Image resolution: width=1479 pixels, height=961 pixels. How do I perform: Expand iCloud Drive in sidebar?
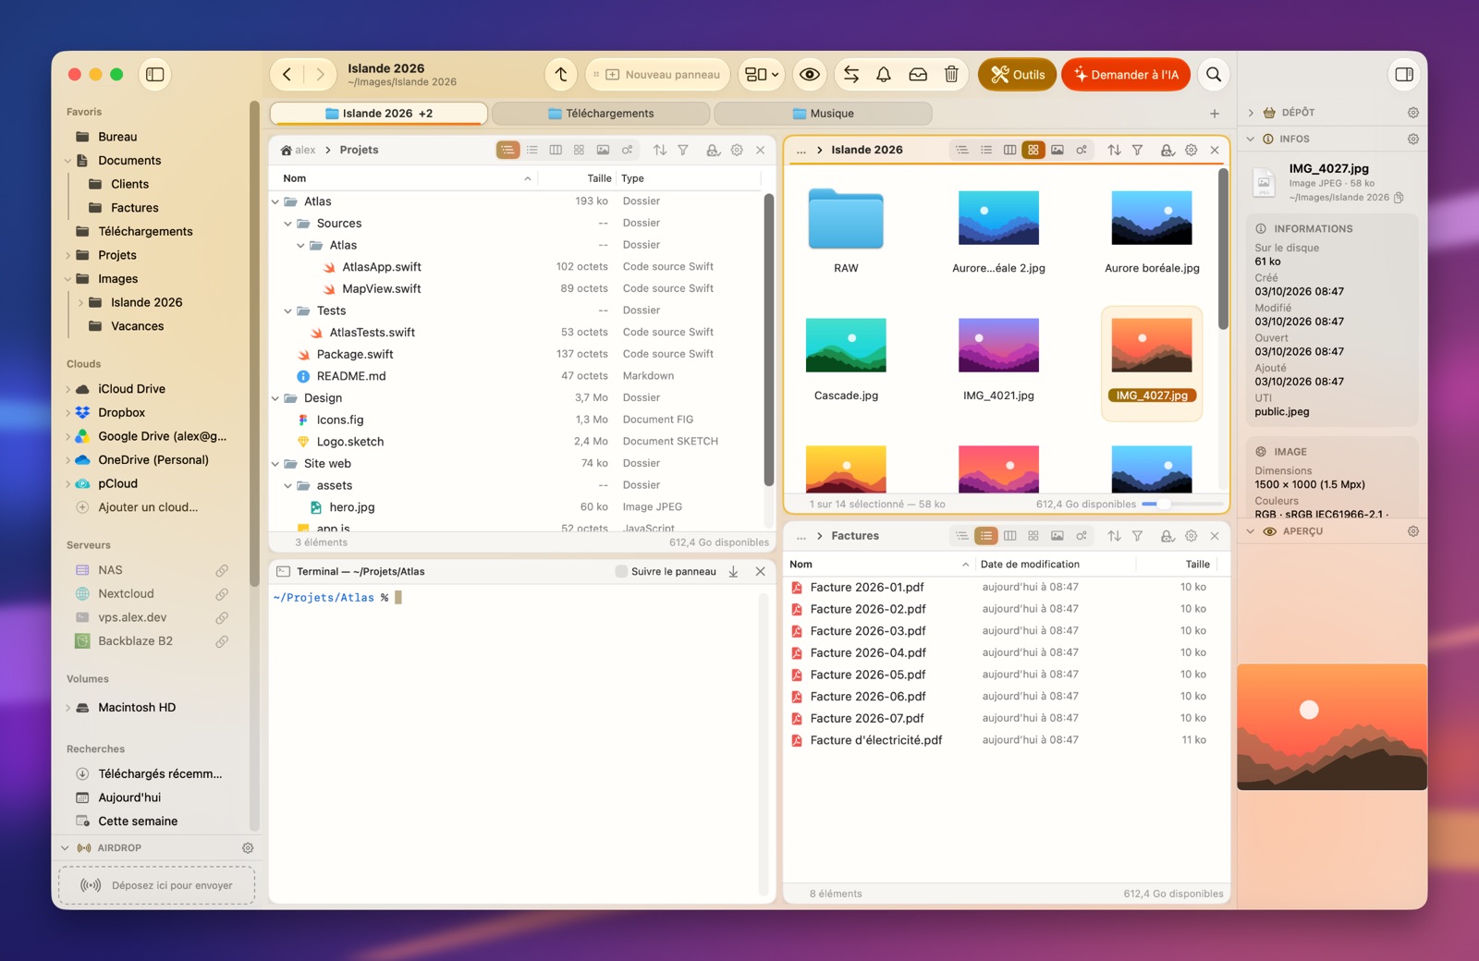(67, 389)
